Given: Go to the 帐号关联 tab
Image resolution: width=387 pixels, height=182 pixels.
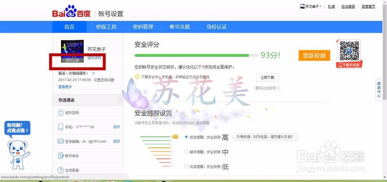Looking at the screenshot, I should click(x=179, y=27).
